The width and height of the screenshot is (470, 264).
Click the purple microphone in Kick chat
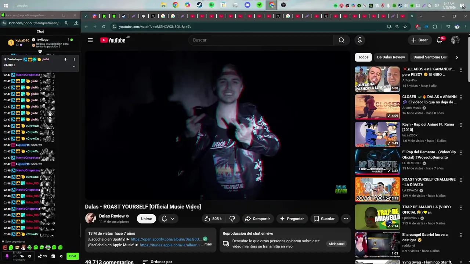click(7, 256)
